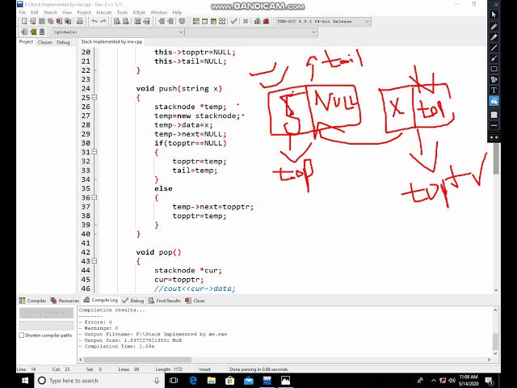This screenshot has height=388, width=517.
Task: Select the arrow drawing tool
Action: [494, 58]
